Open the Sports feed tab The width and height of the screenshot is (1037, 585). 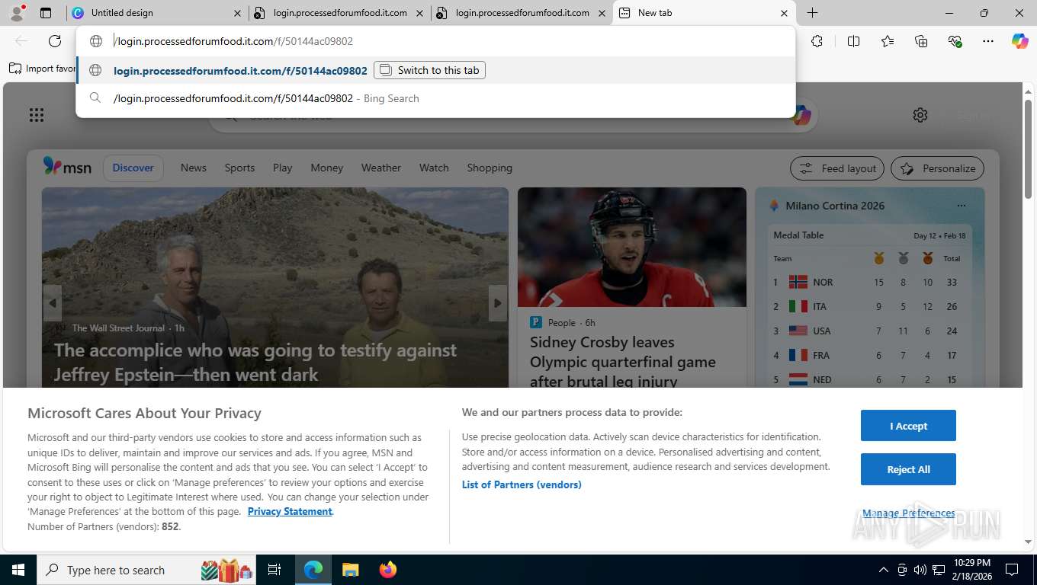[239, 168]
